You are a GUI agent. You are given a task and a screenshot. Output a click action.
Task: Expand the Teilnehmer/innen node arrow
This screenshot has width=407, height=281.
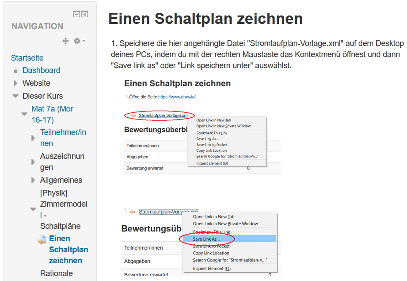tap(33, 138)
